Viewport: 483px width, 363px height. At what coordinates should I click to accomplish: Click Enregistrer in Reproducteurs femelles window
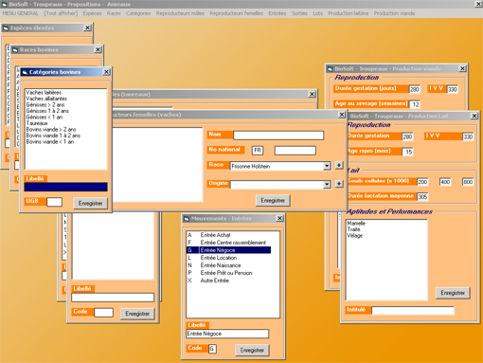pos(273,200)
